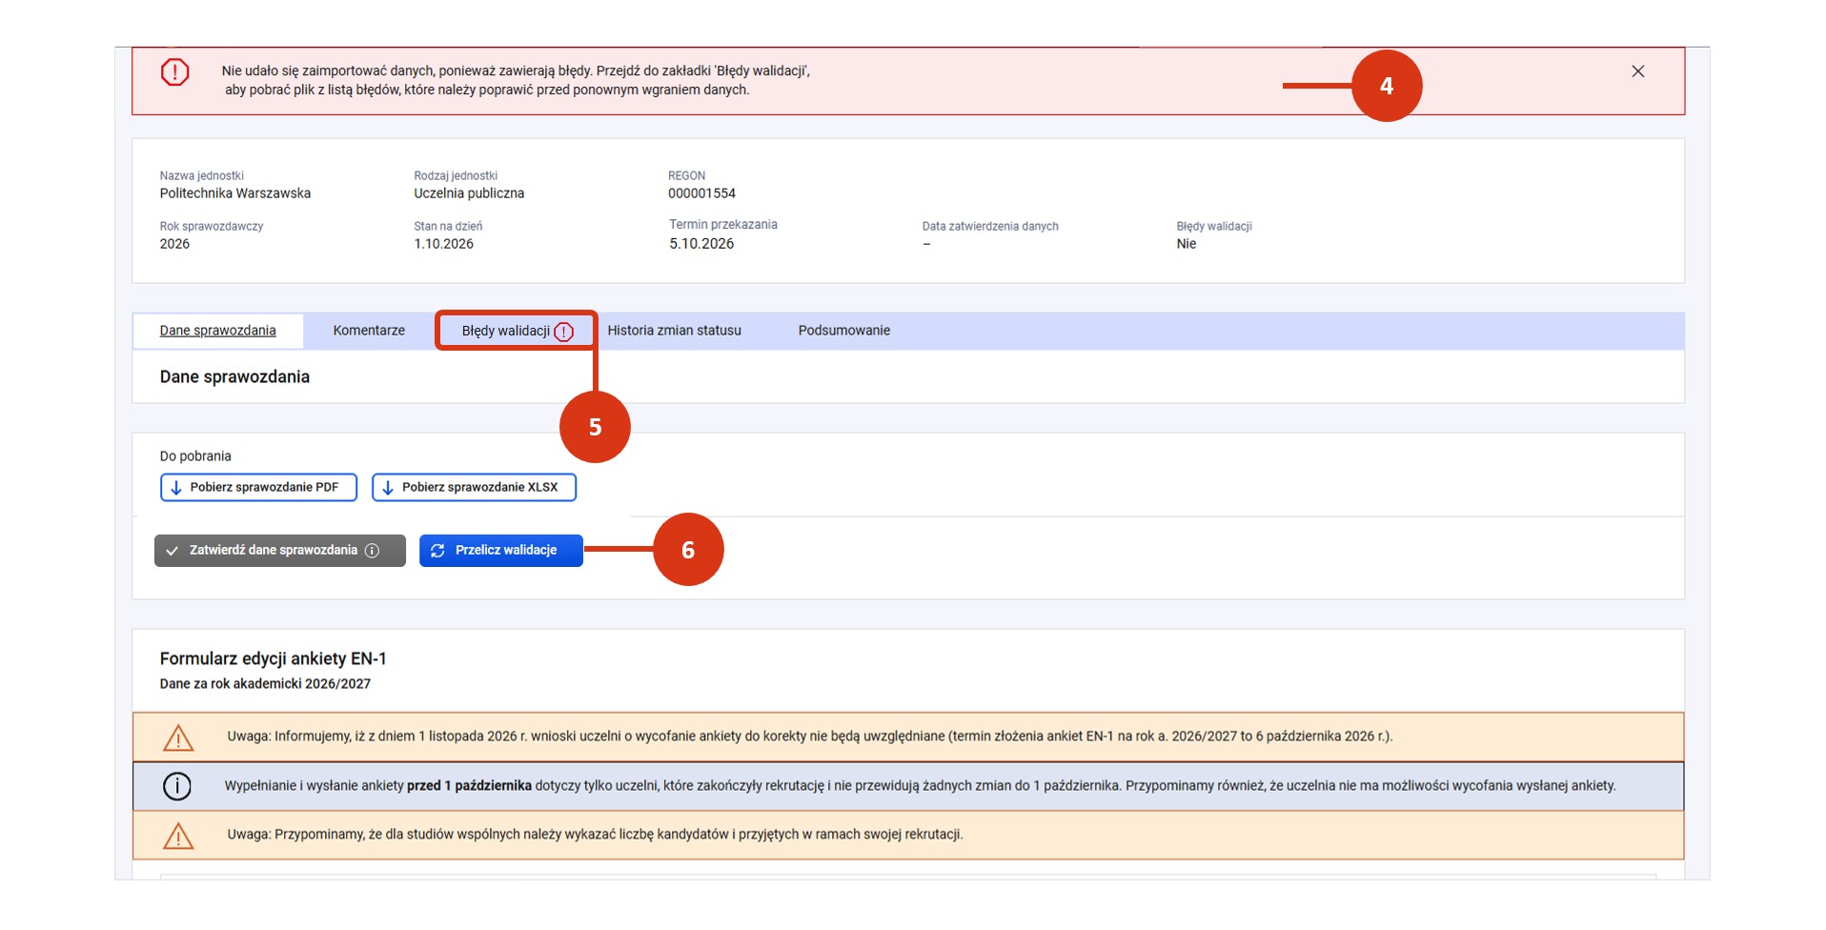Click the orange warning triangle about 1 listopada

pyautogui.click(x=178, y=738)
